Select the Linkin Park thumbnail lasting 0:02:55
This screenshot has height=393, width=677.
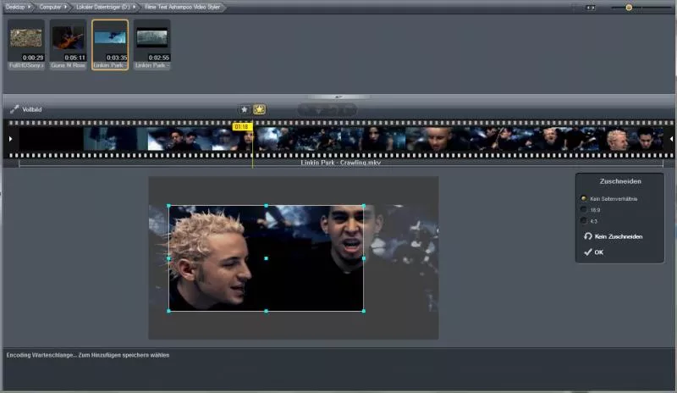click(x=152, y=45)
